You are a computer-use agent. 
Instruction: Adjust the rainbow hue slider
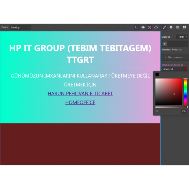[185, 92]
